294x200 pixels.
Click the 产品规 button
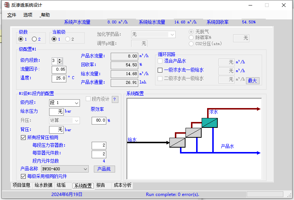point(104,169)
